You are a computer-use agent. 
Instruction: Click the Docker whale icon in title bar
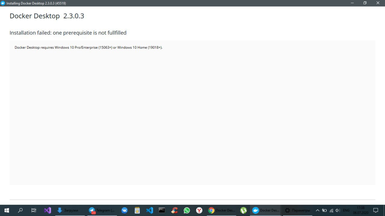(x=3, y=3)
